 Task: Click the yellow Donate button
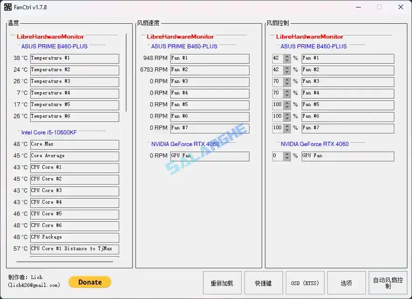[89, 282]
